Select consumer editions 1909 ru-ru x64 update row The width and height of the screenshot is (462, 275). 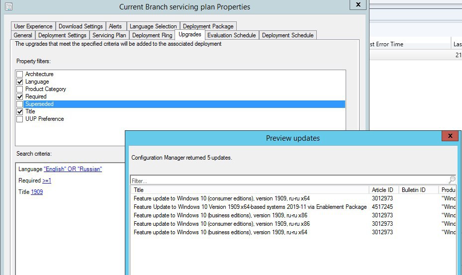293,198
